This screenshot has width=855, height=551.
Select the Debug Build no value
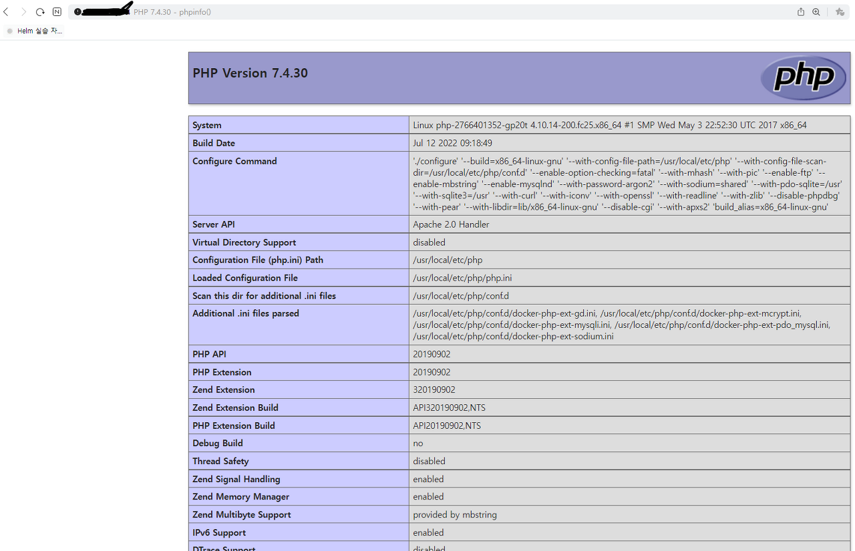(418, 443)
